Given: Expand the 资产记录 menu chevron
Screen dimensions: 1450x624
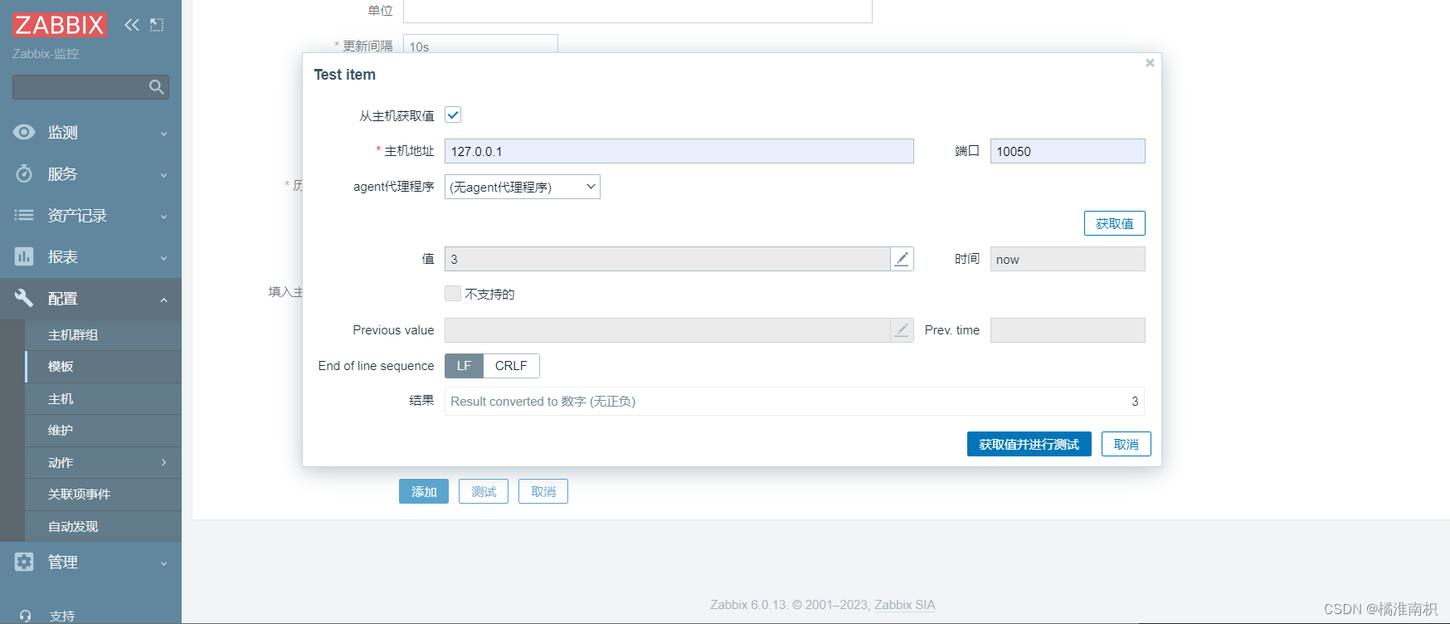Looking at the screenshot, I should [163, 217].
